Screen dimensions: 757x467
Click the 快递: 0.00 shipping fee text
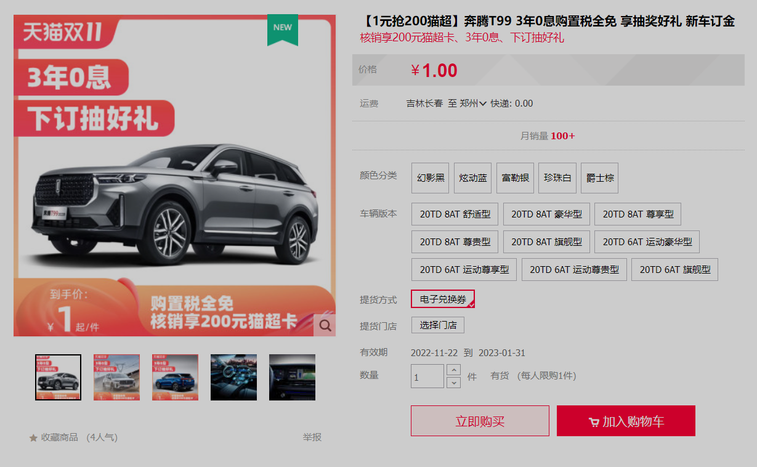[512, 104]
